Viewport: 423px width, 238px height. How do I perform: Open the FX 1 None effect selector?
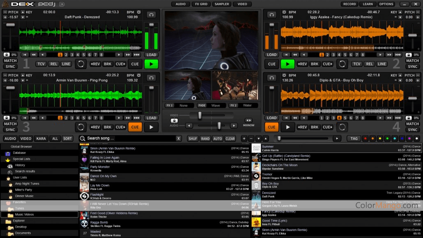point(179,105)
